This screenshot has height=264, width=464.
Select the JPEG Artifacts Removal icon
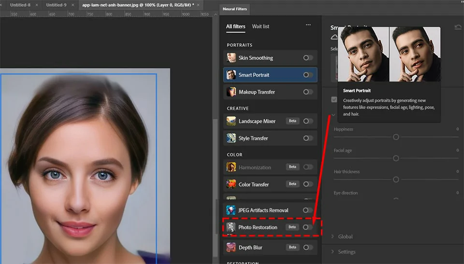(232, 210)
